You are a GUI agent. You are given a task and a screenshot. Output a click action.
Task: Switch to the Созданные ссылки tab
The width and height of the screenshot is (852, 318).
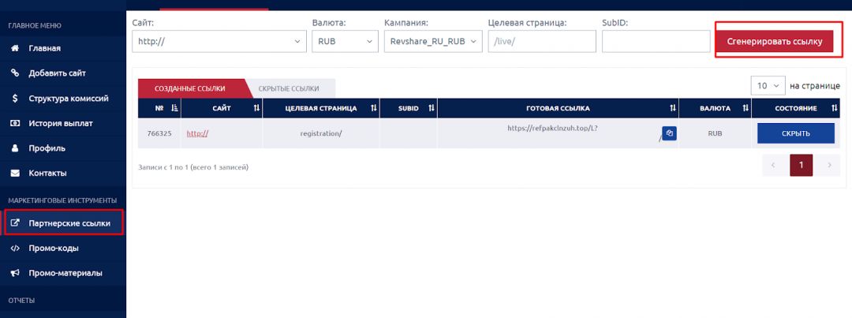click(x=189, y=88)
